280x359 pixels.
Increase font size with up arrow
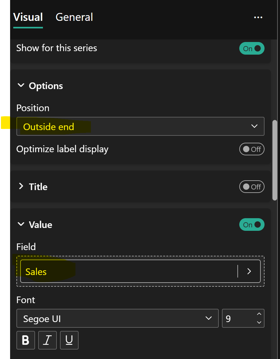tap(259, 314)
